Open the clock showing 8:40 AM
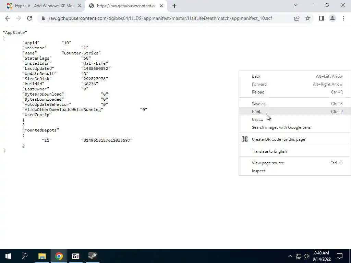This screenshot has height=263, width=351. [322, 256]
